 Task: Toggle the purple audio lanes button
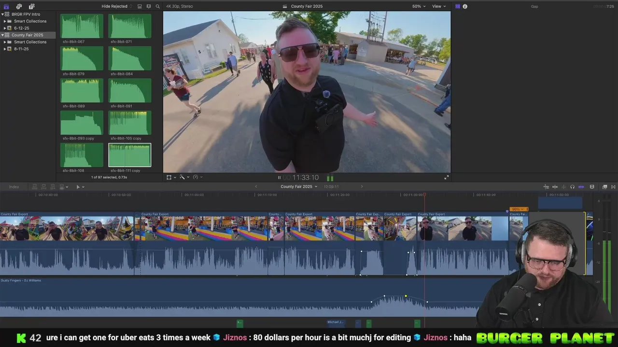pyautogui.click(x=581, y=187)
